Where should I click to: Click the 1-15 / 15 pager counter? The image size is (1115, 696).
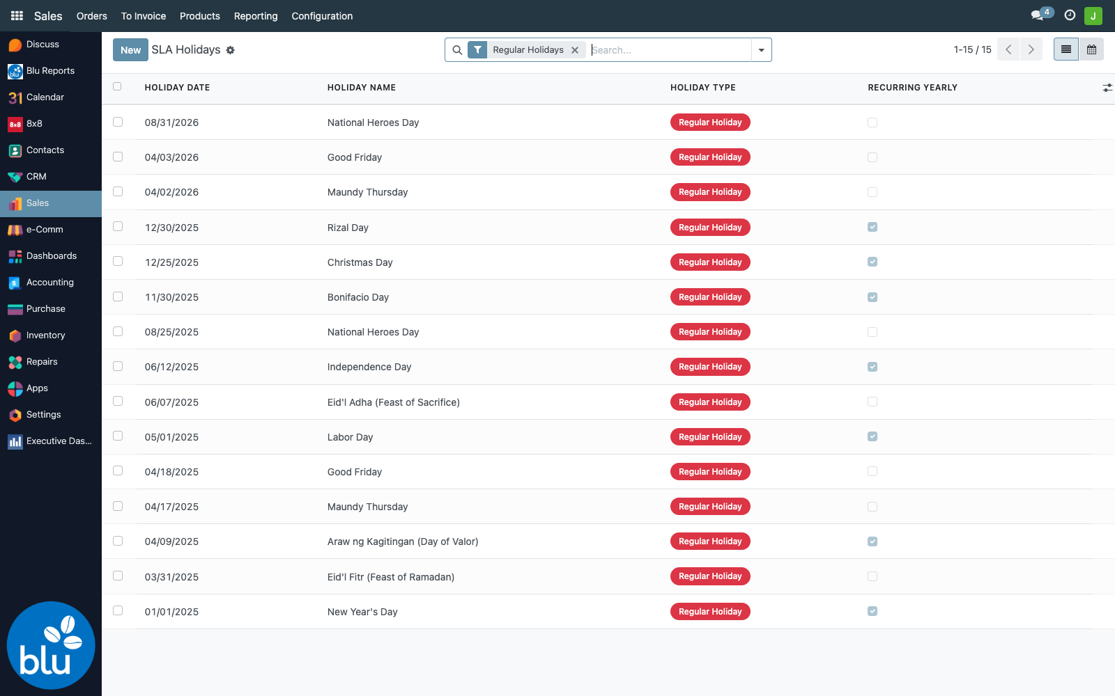coord(973,49)
